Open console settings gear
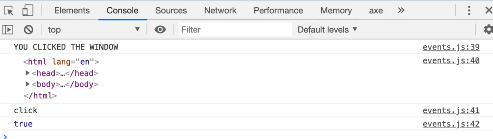The image size is (493, 139). [x=488, y=29]
